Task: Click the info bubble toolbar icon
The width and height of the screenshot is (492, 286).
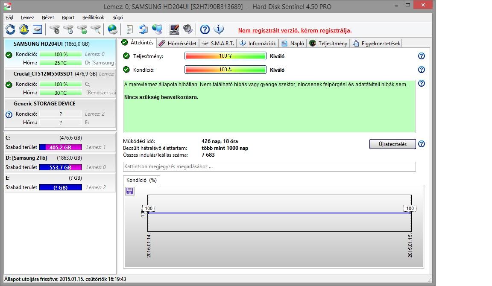Action: pyautogui.click(x=219, y=30)
